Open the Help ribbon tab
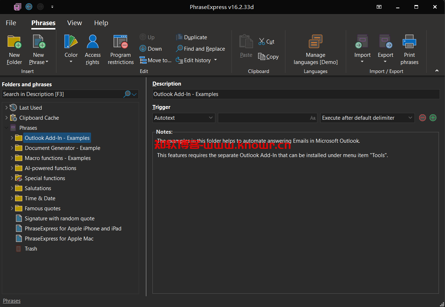445x307 pixels. (x=101, y=23)
